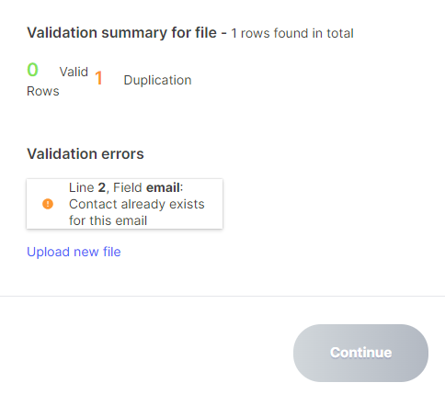Click the Contact already exists message line
445x394 pixels.
pos(137,204)
